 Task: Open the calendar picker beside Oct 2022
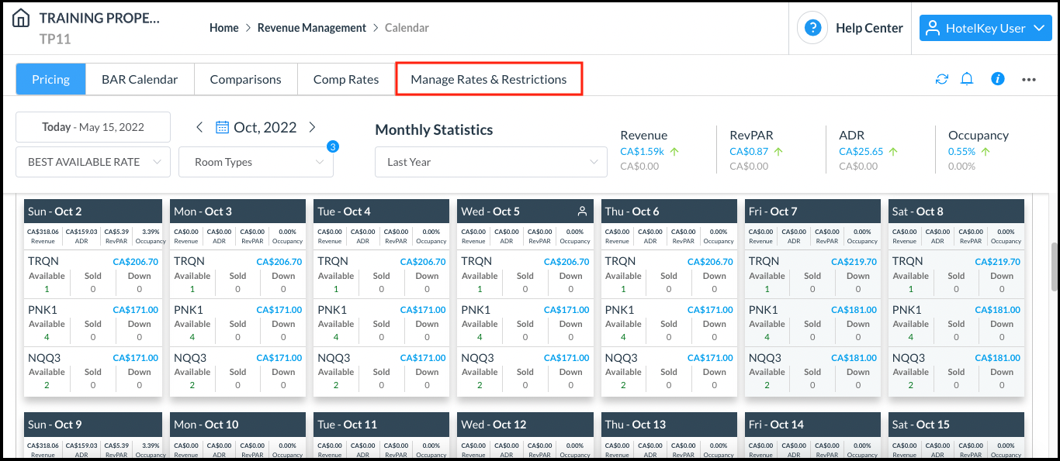pos(223,126)
